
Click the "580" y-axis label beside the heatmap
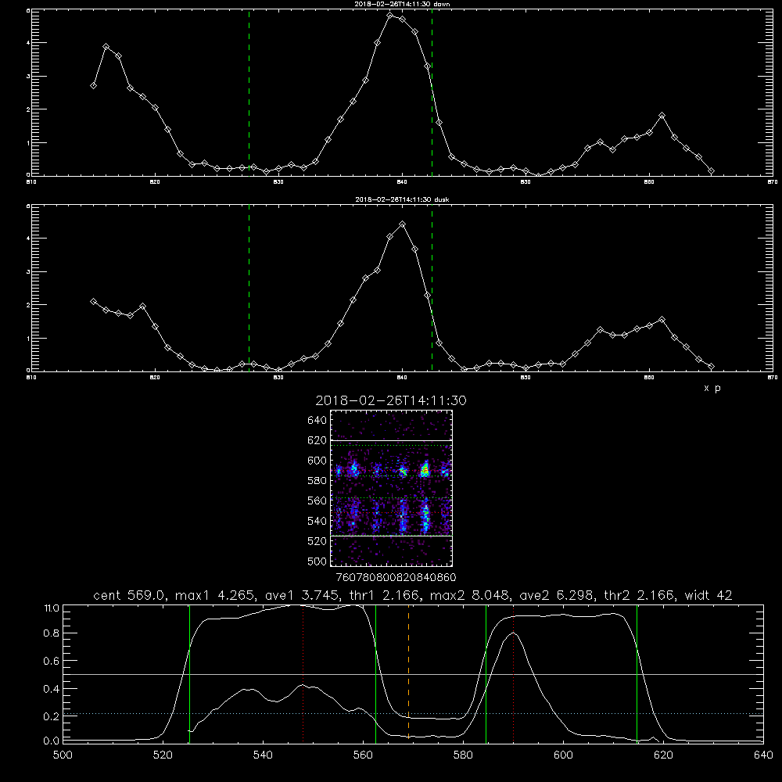[x=317, y=481]
